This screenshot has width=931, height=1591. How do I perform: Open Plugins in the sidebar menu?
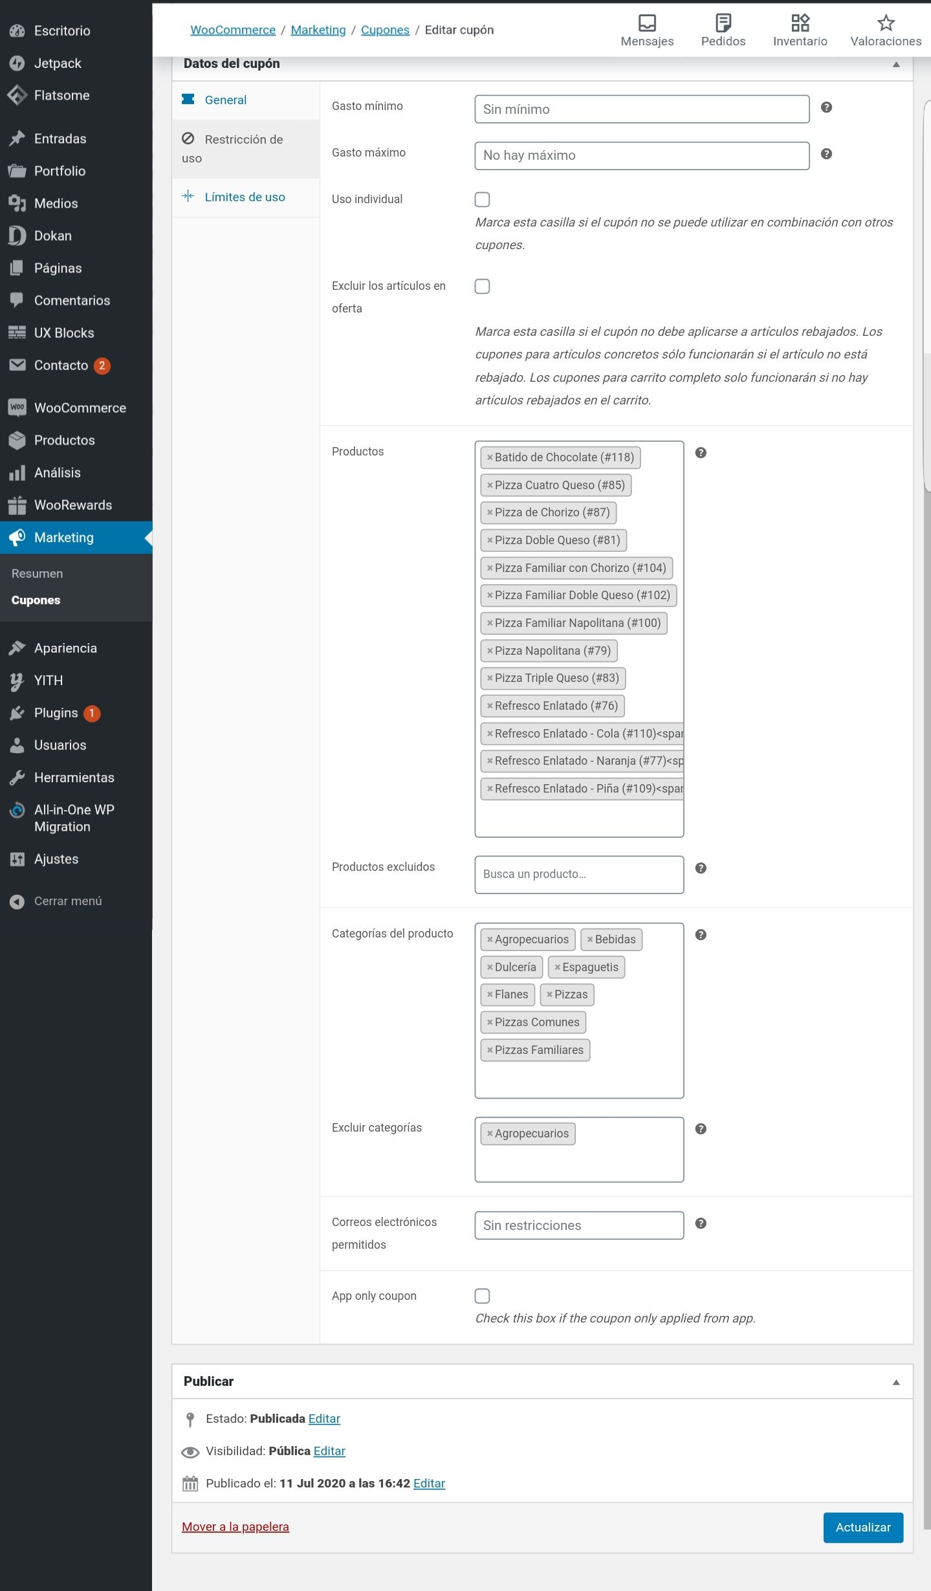pyautogui.click(x=76, y=713)
